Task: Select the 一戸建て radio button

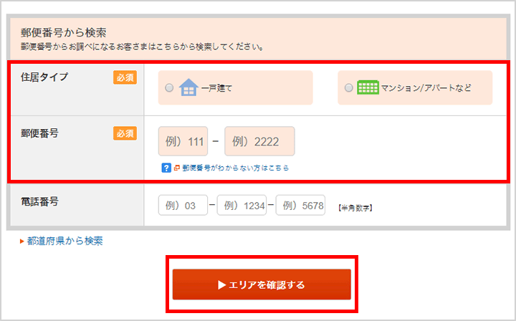Action: [169, 88]
